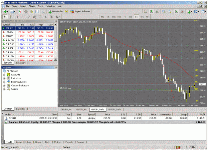Expand the Custom Indicators tree node
208x150 pixels.
pos(4,85)
